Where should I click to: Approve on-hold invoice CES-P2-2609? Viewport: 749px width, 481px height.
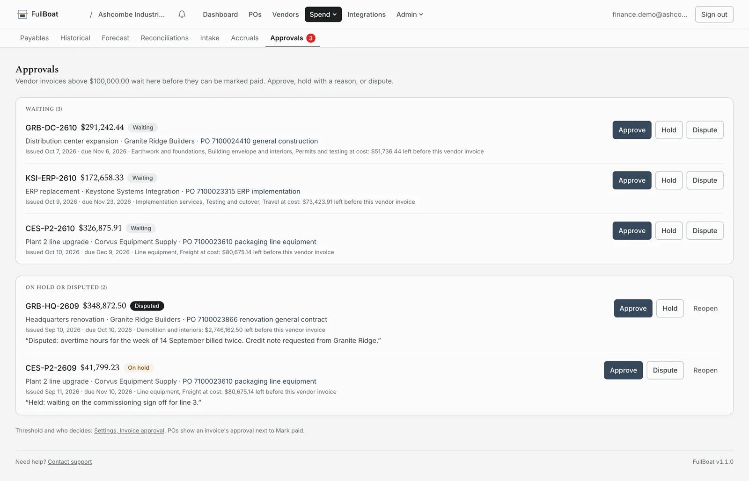624,370
